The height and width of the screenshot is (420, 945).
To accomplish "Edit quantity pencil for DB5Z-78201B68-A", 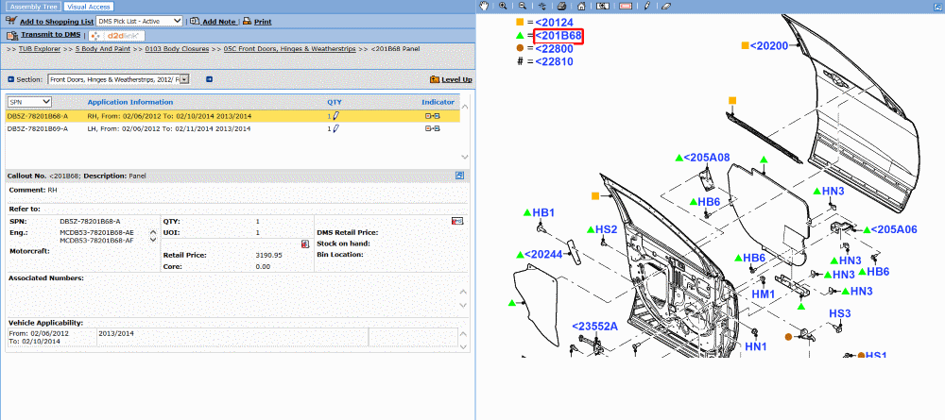I will [336, 115].
